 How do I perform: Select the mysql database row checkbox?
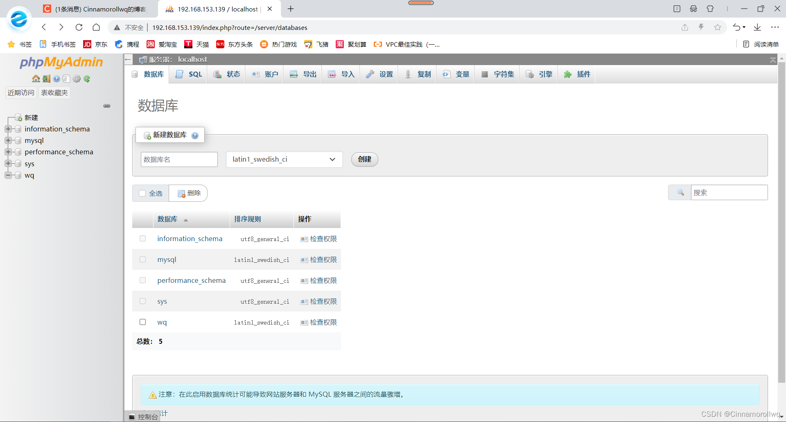pyautogui.click(x=142, y=259)
